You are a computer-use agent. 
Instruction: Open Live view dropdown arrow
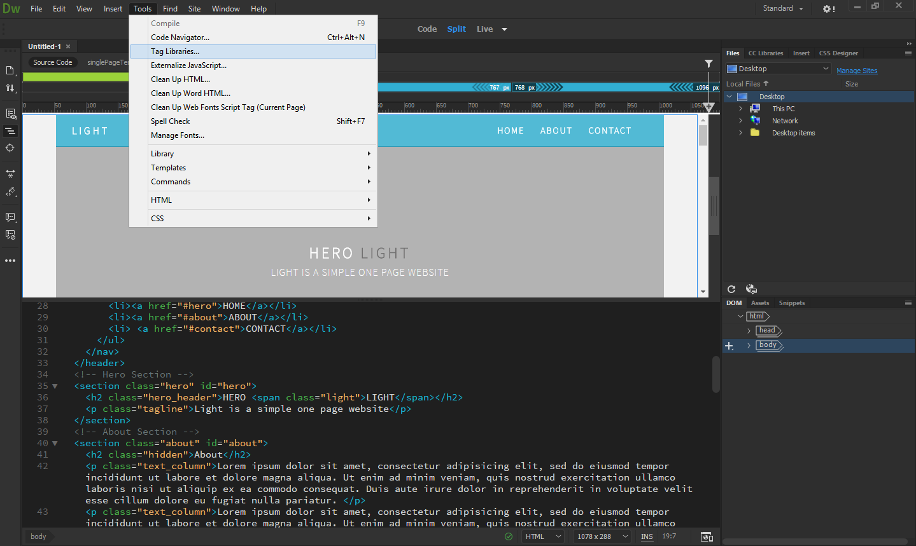pos(504,29)
